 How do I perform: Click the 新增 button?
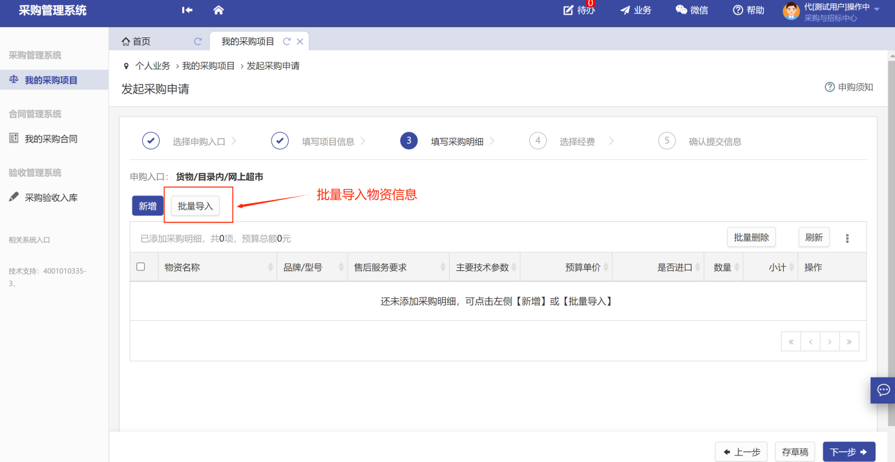point(147,206)
